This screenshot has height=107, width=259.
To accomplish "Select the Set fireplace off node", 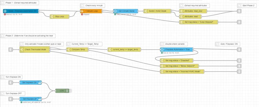I will 31,99.
